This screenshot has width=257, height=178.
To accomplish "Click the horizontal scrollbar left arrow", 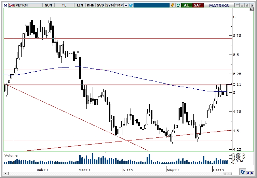I will pos(6,174).
